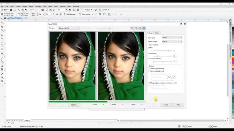Click the Smoothing value field
The width and height of the screenshot is (234, 131).
click(175, 56)
